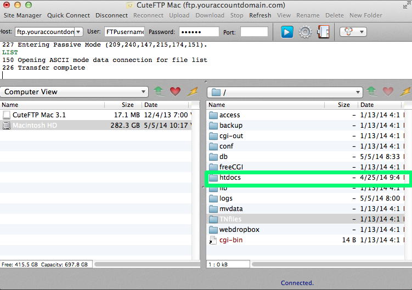The width and height of the screenshot is (412, 290).
Task: Click the remote pane horizontal scrollbar
Action: click(x=331, y=264)
